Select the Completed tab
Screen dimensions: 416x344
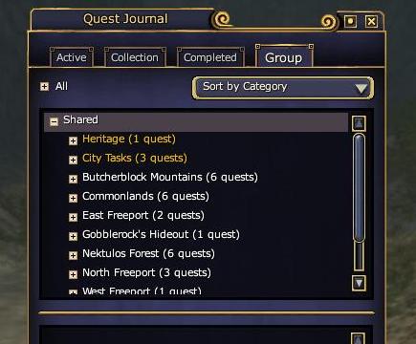[x=210, y=57]
